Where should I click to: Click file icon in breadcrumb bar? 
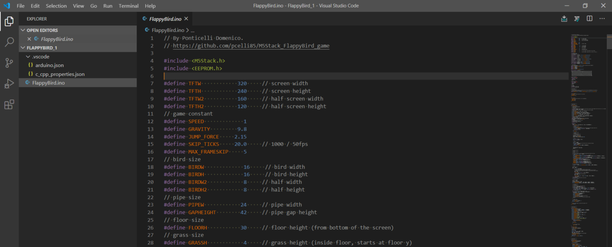(147, 30)
